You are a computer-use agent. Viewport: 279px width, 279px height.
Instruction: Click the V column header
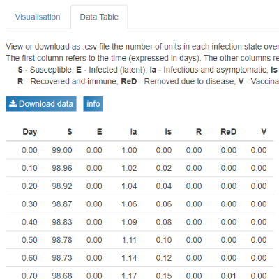(x=264, y=132)
